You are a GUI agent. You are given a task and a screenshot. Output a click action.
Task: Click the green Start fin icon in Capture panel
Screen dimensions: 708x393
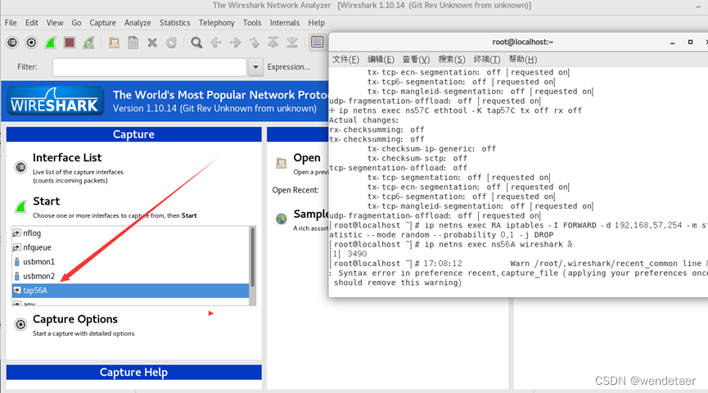[x=20, y=207]
